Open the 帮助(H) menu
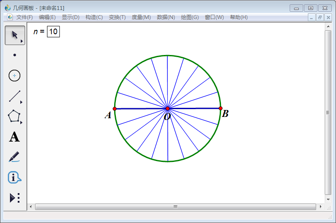Viewport: 336px width, 223px height. (x=239, y=17)
